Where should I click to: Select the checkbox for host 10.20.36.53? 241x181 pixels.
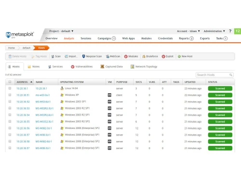click(10, 108)
